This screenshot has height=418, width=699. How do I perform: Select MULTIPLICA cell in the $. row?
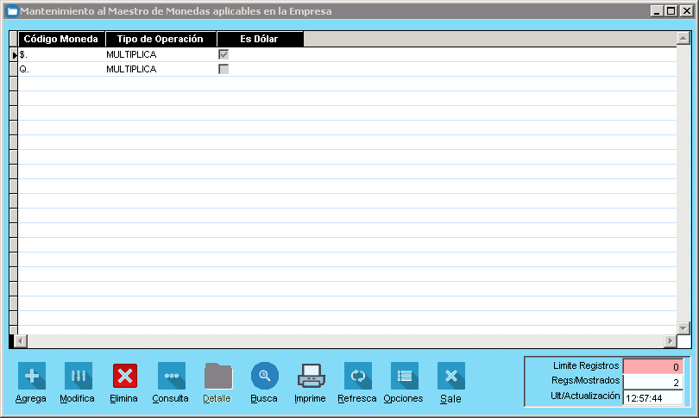click(x=161, y=54)
